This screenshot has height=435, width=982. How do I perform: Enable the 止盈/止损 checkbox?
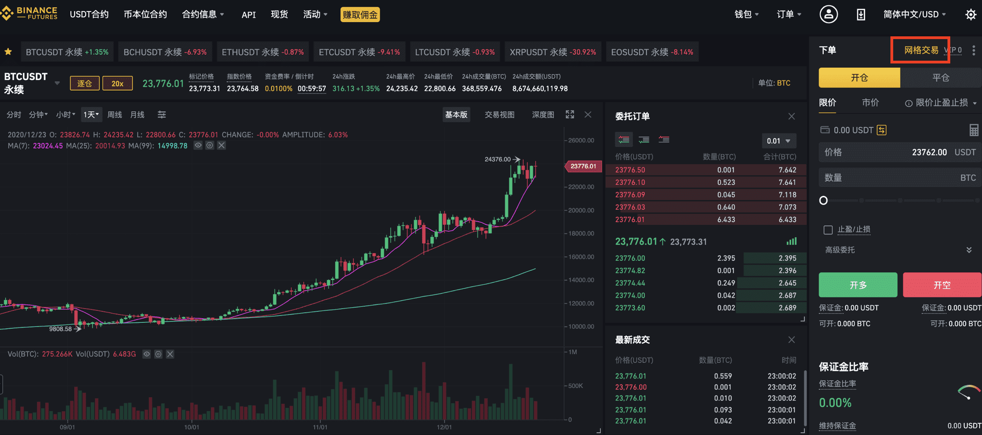pos(828,230)
